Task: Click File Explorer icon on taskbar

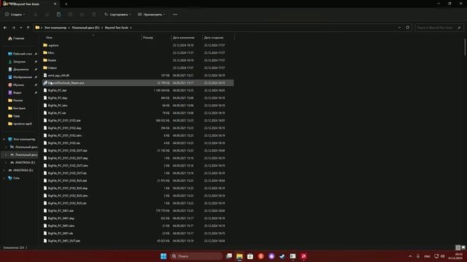Action: (x=239, y=256)
